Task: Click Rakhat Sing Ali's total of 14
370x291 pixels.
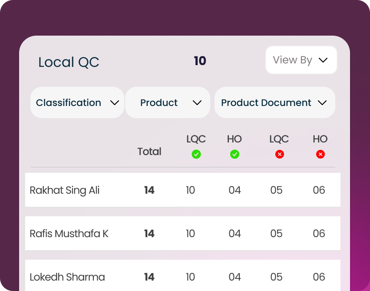Action: (149, 190)
